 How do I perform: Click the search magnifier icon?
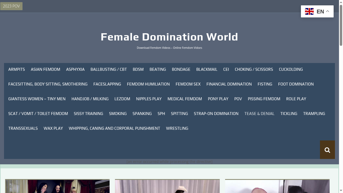(x=327, y=150)
